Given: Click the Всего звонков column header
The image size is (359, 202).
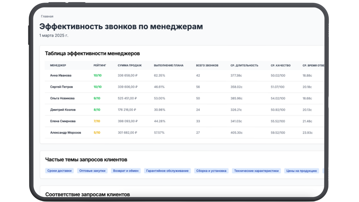Looking at the screenshot, I should [x=207, y=65].
